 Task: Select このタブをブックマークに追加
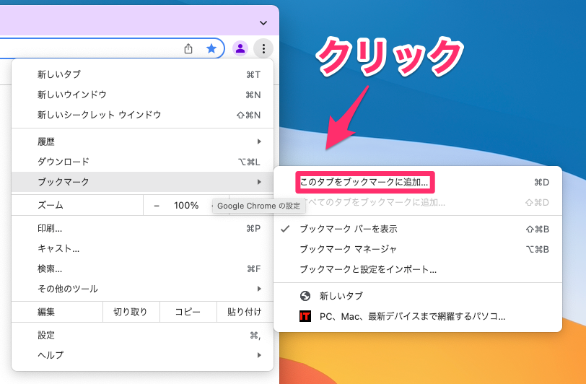[364, 183]
